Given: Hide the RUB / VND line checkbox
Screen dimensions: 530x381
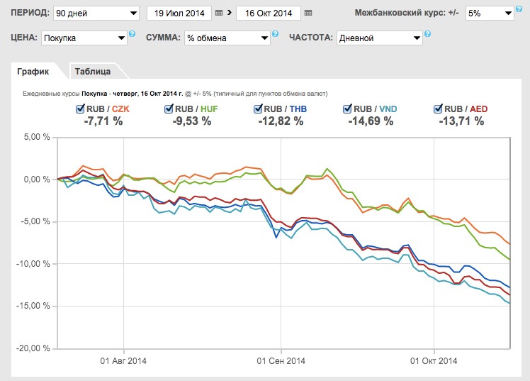Looking at the screenshot, I should point(347,109).
